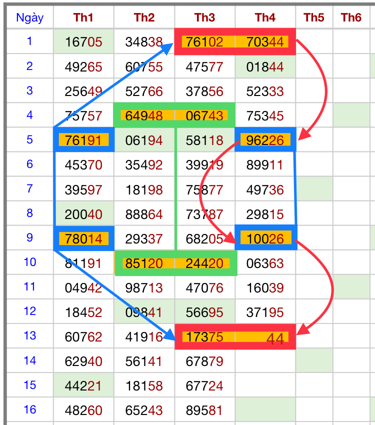
Task: Select the red-boxed cell 70344
Action: coord(265,42)
